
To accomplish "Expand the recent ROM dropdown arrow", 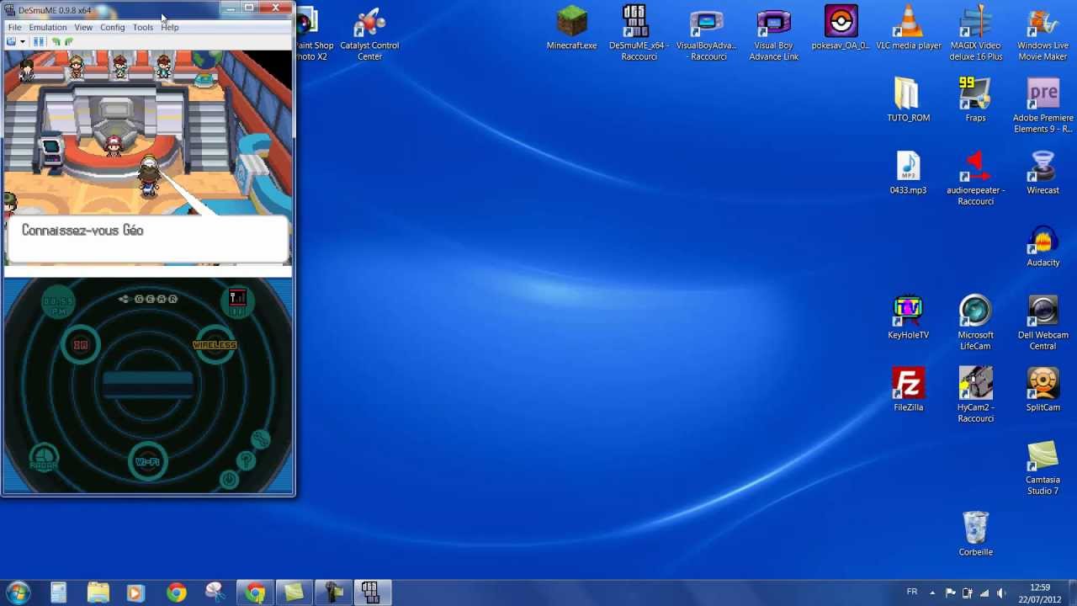I will pyautogui.click(x=22, y=41).
